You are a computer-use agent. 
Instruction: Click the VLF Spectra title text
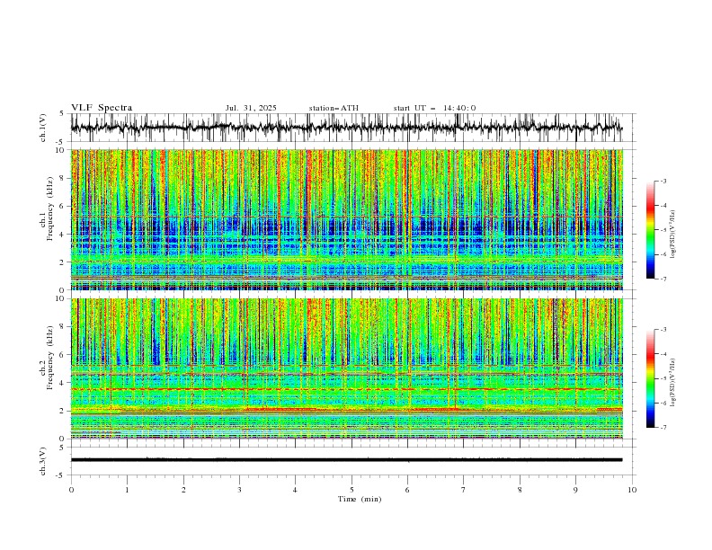[x=102, y=108]
